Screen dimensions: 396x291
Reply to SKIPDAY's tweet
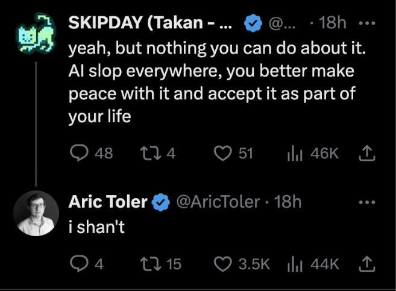coord(79,154)
